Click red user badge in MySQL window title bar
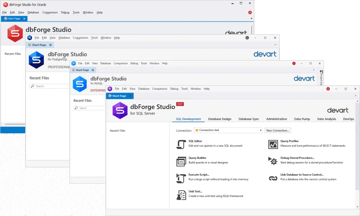The image size is (360, 216). tap(294, 63)
